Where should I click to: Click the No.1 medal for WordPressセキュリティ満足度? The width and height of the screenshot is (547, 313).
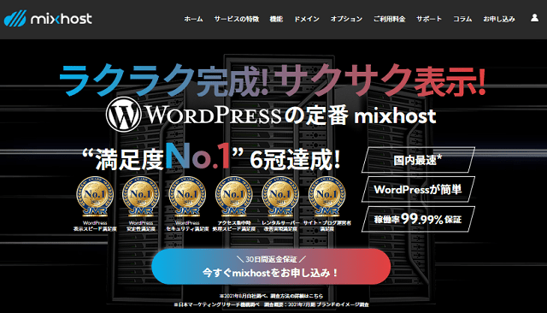pyautogui.click(x=187, y=196)
